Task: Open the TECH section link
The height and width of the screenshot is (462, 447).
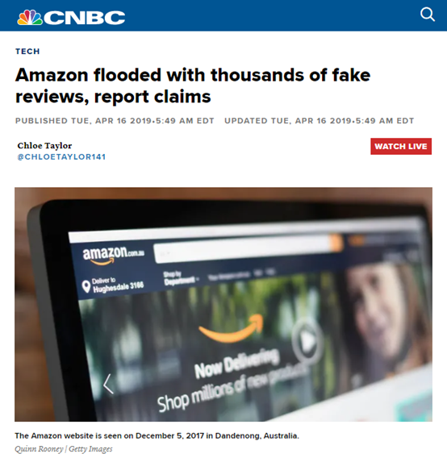Action: (x=27, y=52)
